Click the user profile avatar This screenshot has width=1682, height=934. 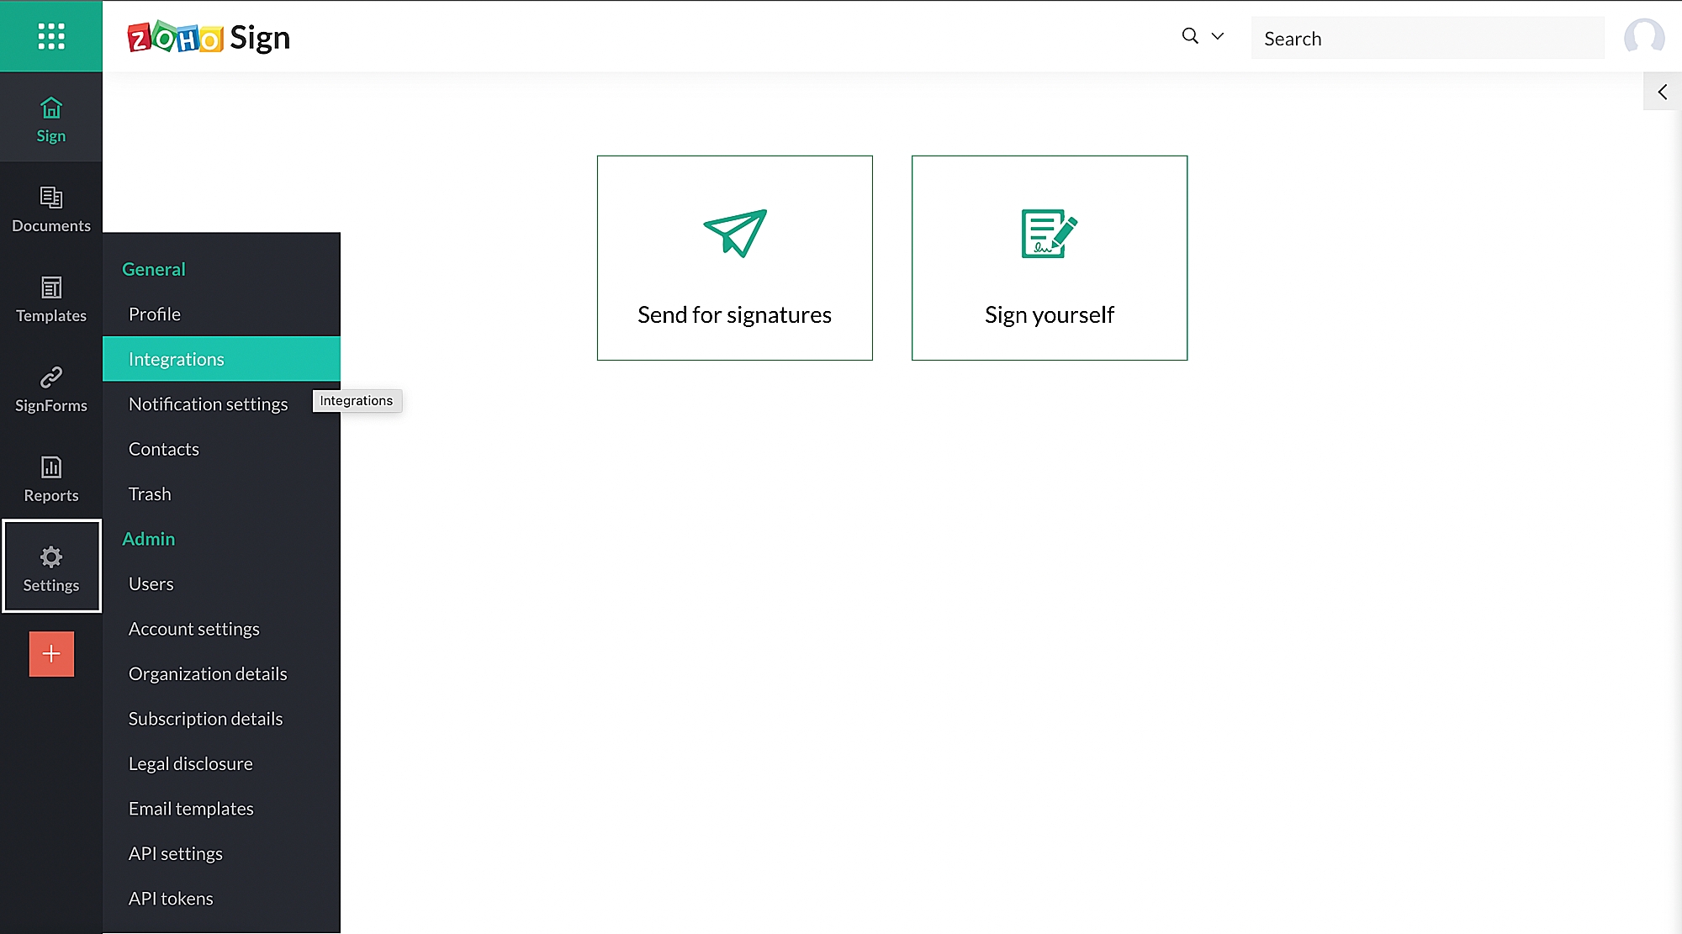coord(1644,37)
